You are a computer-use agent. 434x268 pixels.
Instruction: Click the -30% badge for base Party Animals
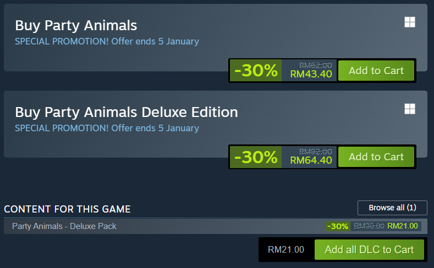256,70
